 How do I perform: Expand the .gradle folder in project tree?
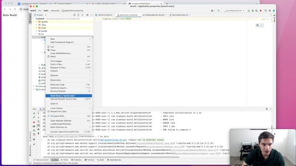pos(37,22)
